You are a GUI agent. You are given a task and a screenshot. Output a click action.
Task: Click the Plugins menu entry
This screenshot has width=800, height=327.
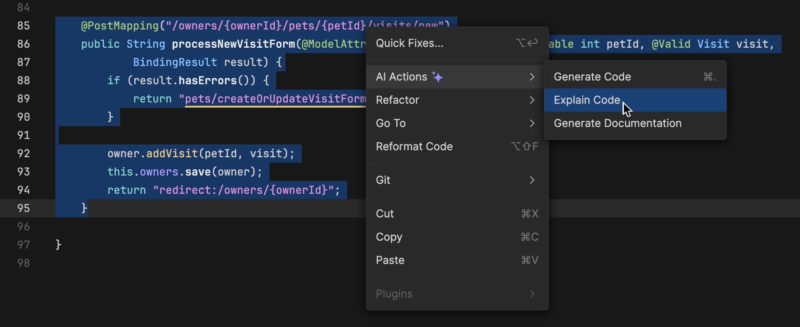(x=394, y=294)
